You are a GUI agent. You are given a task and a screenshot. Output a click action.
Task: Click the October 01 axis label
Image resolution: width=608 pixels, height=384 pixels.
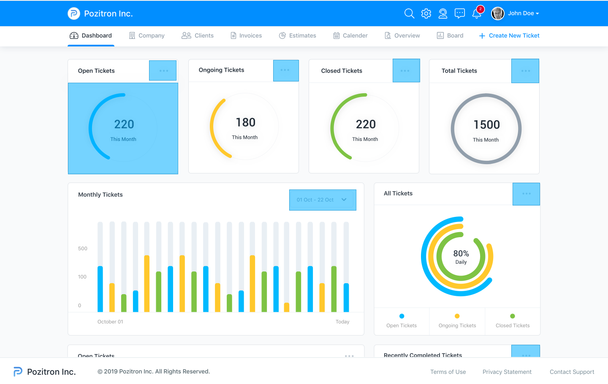pos(110,322)
